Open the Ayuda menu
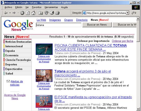 pyautogui.click(x=64, y=7)
